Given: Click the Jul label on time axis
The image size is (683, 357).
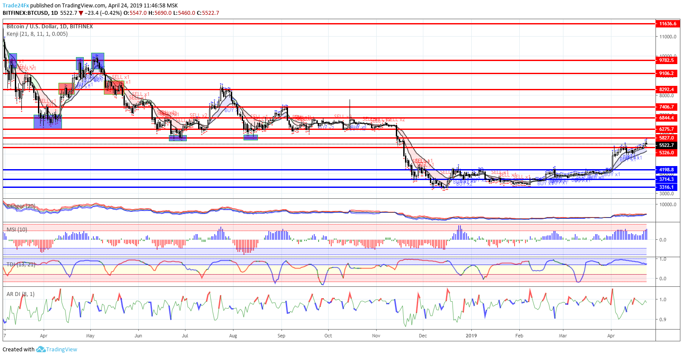Looking at the screenshot, I should coord(185,336).
